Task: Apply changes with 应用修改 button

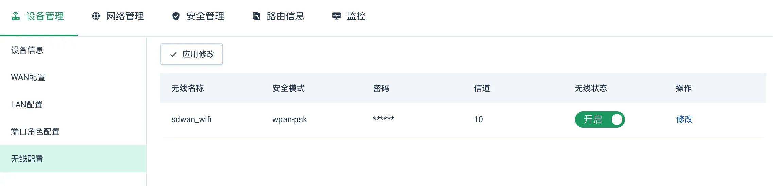Action: coord(192,54)
